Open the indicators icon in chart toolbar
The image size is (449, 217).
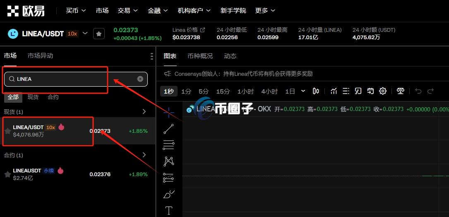tap(334, 91)
